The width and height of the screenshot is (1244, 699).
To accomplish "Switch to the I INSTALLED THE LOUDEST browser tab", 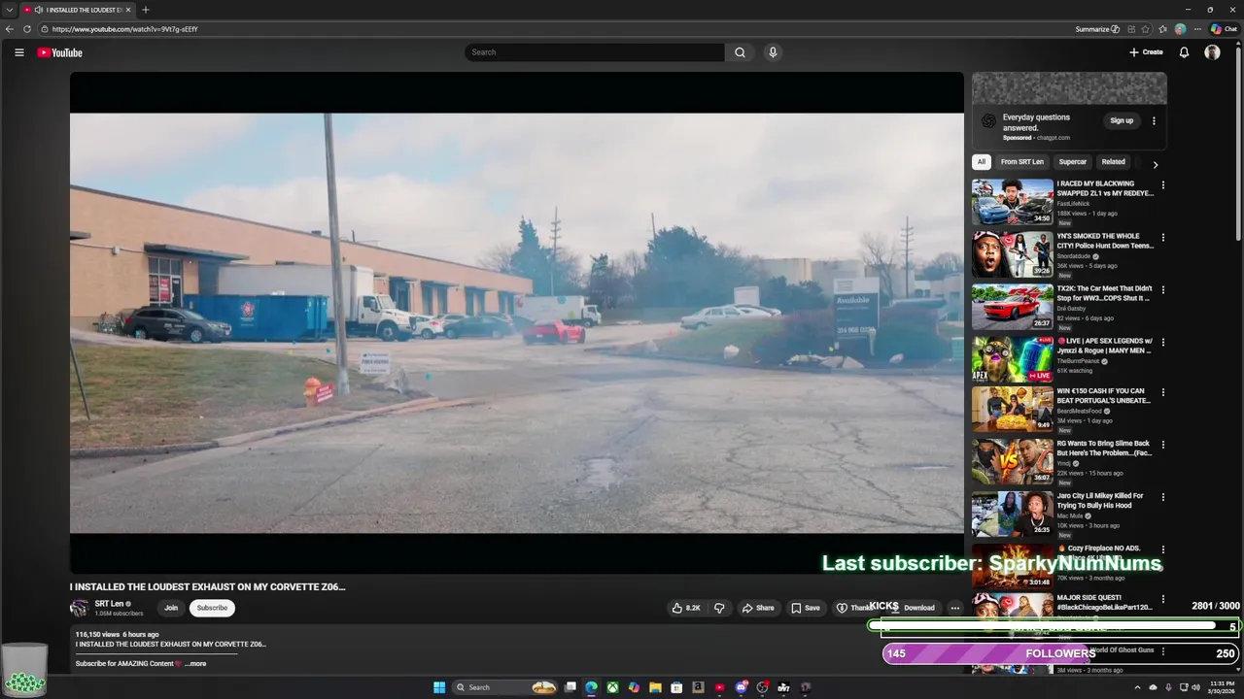I will coord(78,10).
